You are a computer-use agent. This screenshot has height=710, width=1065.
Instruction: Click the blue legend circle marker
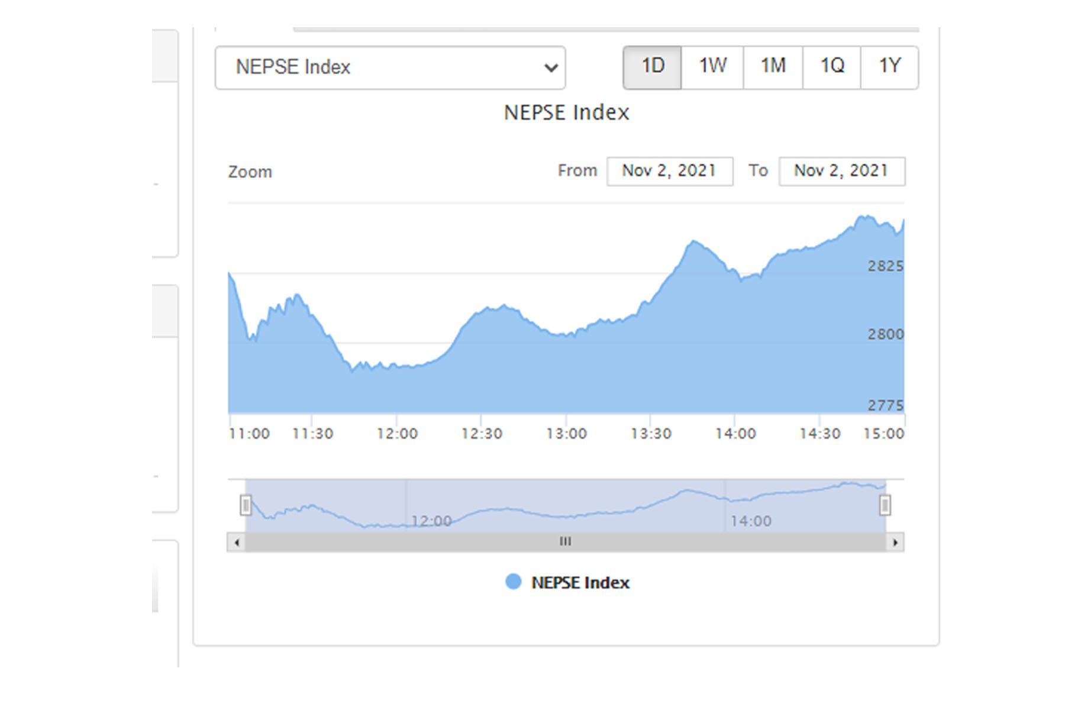pyautogui.click(x=513, y=582)
